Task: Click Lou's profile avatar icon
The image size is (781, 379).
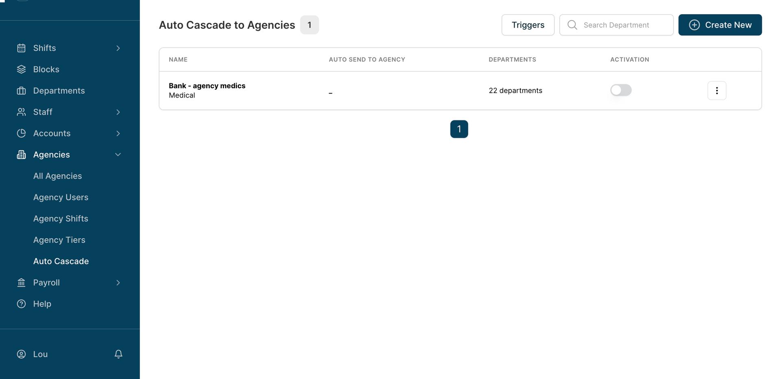Action: [22, 354]
